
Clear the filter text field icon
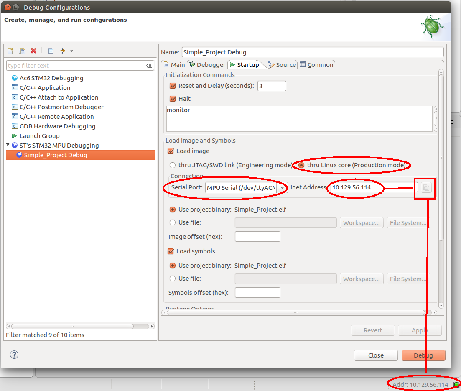(x=149, y=66)
